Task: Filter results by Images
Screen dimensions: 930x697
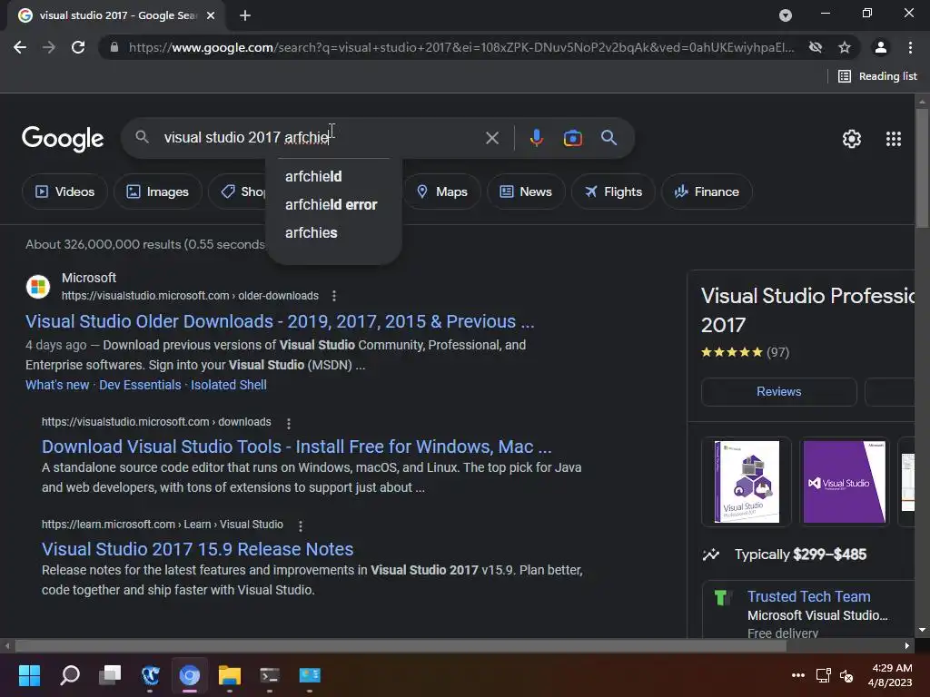Action: pos(158,191)
